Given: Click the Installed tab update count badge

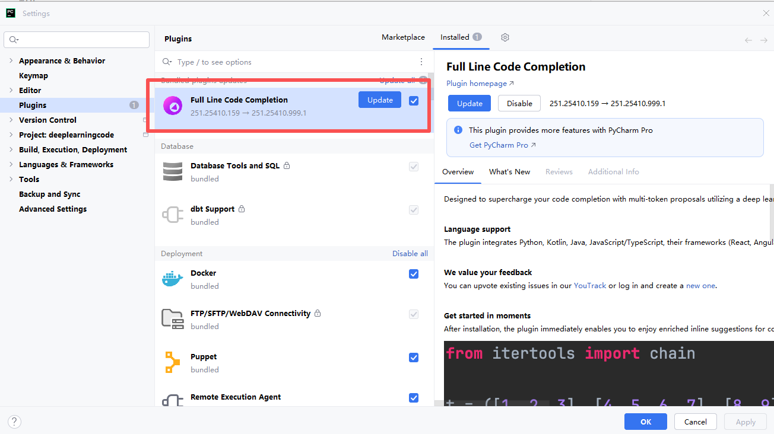Looking at the screenshot, I should point(477,37).
